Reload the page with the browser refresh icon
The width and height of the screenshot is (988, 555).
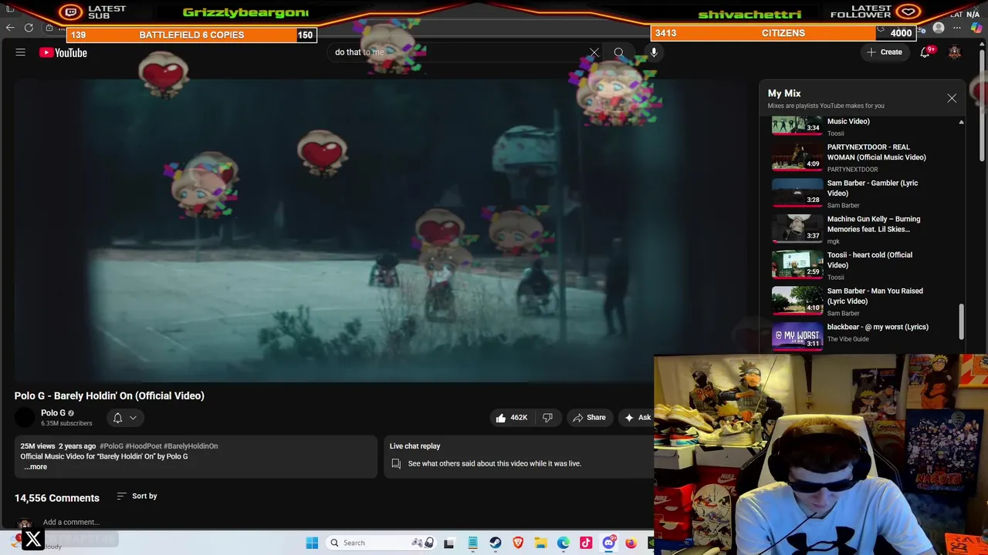(x=29, y=28)
